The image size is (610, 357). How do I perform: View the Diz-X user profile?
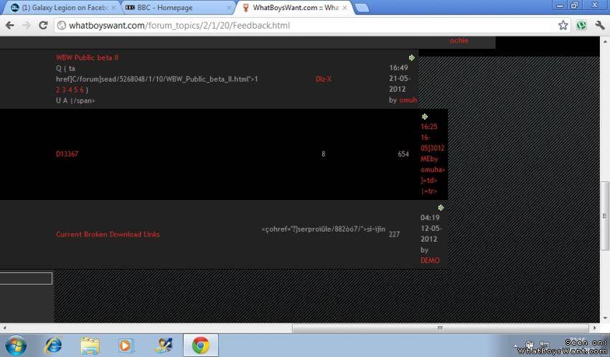tap(323, 79)
